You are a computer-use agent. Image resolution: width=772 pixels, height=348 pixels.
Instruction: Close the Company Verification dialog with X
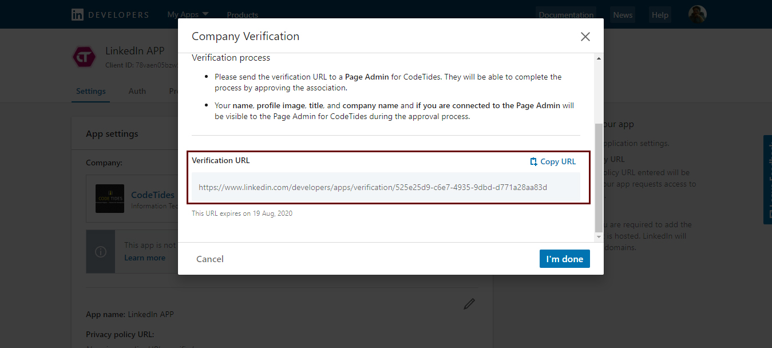(x=585, y=37)
